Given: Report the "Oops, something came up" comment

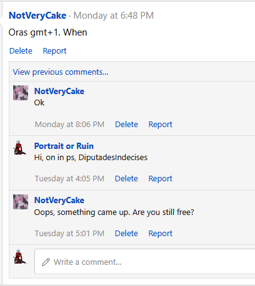Looking at the screenshot, I should pyautogui.click(x=161, y=234).
